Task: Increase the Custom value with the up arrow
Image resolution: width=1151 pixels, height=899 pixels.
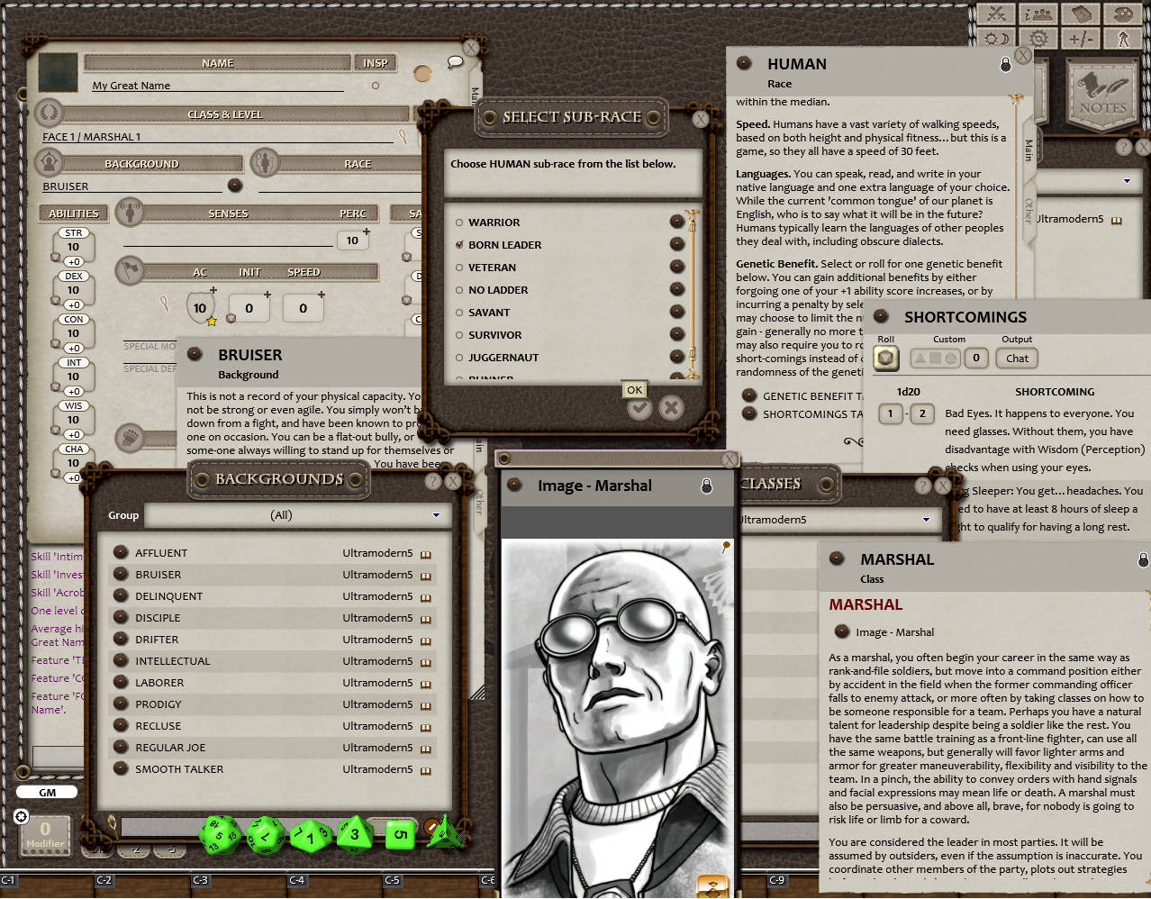Action: [x=920, y=358]
